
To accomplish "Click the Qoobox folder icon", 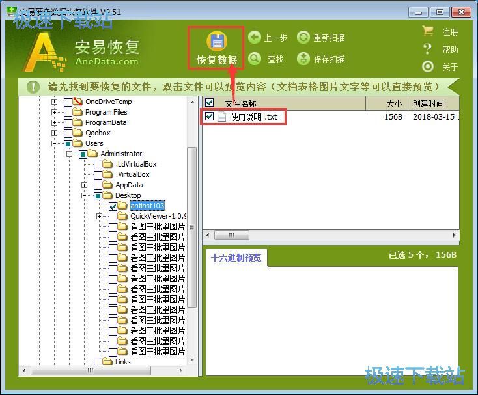I will (x=78, y=133).
